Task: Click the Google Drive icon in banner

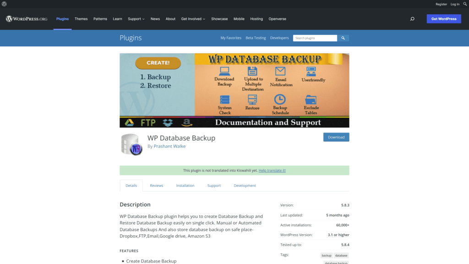Action: [129, 122]
